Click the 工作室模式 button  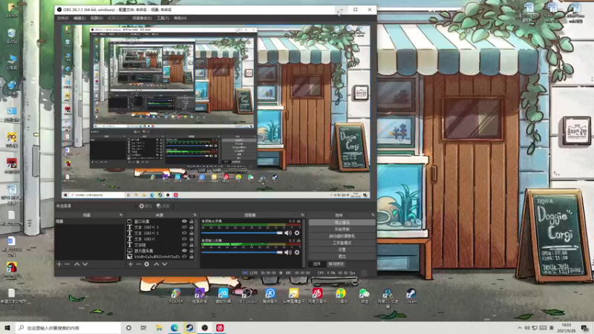click(x=342, y=243)
